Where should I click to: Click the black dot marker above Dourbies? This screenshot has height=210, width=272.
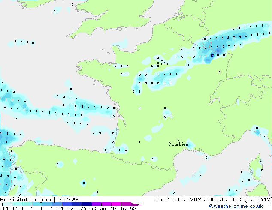point(178,141)
